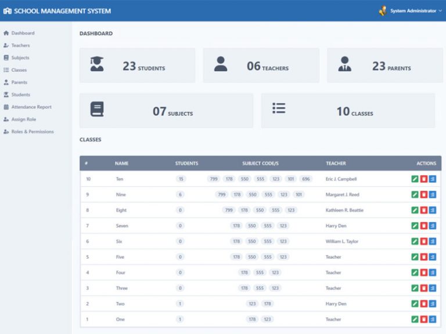Viewport: 446px width, 334px height.
Task: Click subject code 799 in class Ten row
Action: pyautogui.click(x=214, y=179)
